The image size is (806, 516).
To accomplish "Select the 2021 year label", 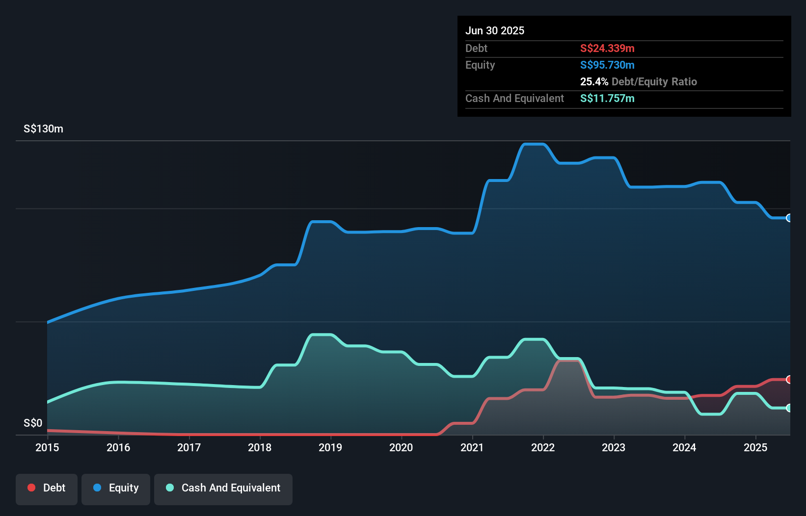I will coord(472,447).
